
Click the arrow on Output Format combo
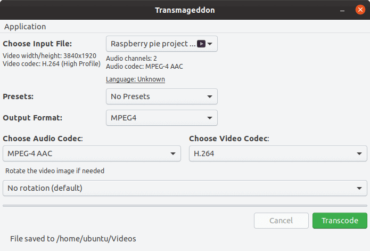[209, 118]
